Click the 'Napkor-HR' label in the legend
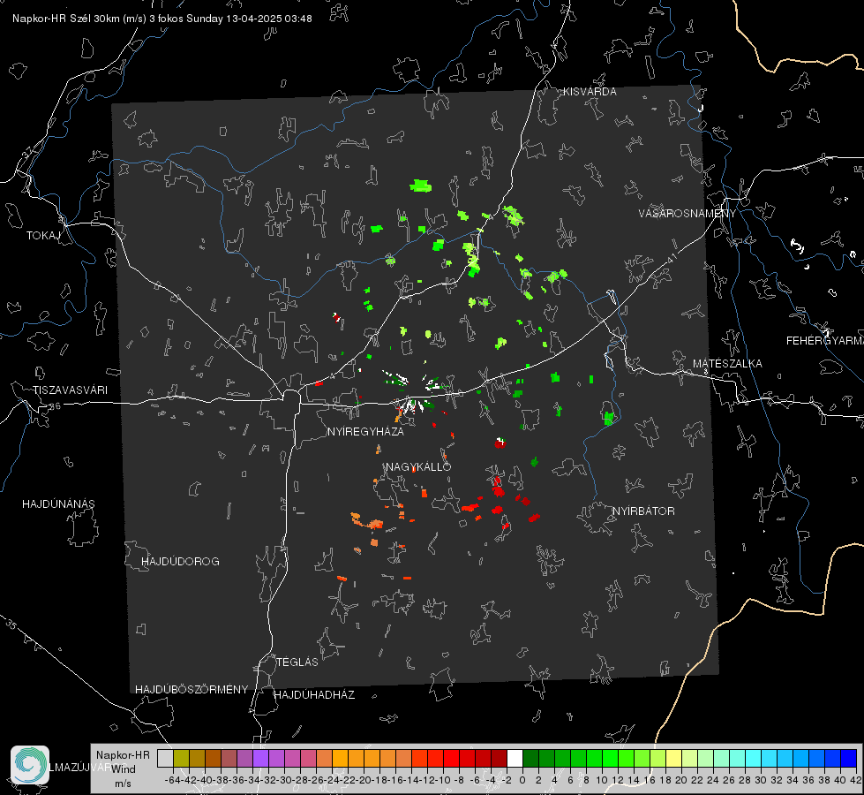 [x=123, y=755]
